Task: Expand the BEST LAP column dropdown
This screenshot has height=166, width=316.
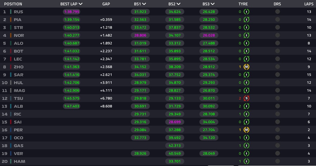Action: click(x=81, y=4)
